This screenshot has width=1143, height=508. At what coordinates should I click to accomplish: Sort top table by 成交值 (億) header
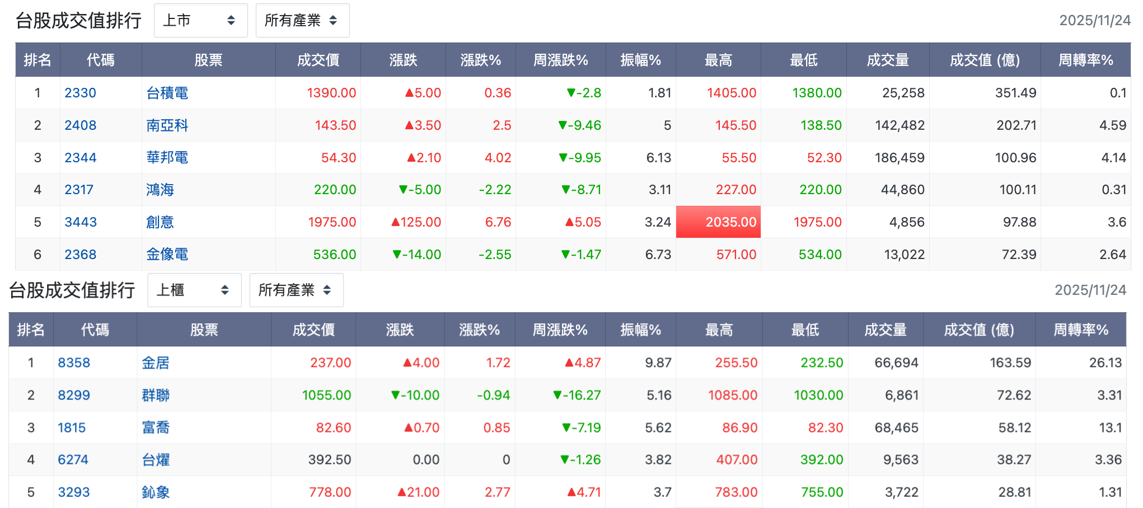click(985, 60)
